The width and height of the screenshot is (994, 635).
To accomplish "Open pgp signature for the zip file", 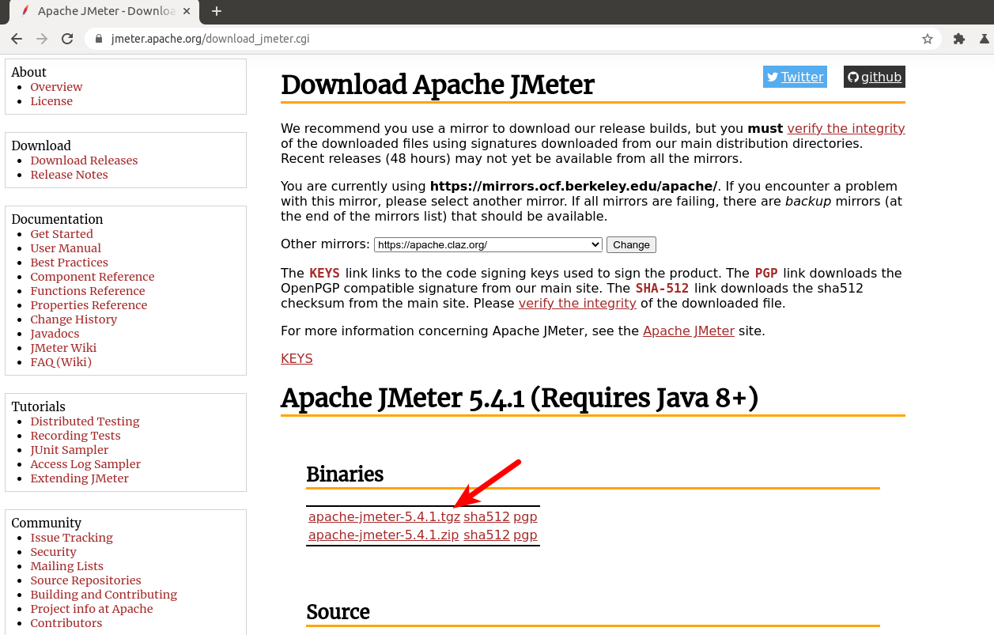I will 525,535.
